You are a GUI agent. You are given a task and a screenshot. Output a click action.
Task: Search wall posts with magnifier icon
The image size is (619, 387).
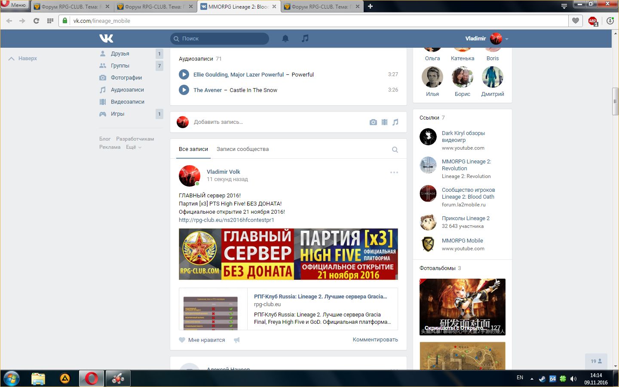[x=395, y=150]
